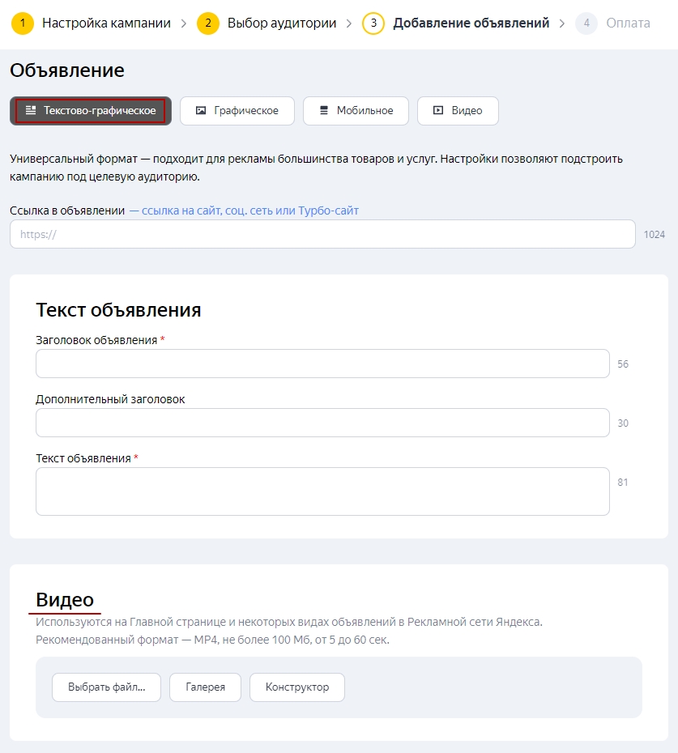The height and width of the screenshot is (753, 678).
Task: Choose the Графическое image format icon
Action: 201,111
